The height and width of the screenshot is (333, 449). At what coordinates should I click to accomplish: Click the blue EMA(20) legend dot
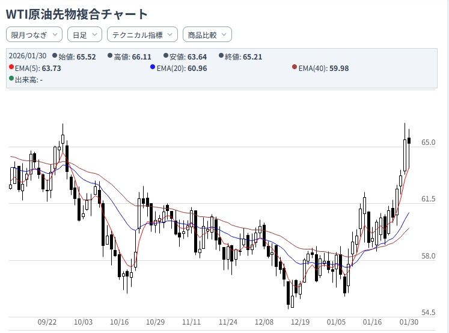tap(153, 67)
